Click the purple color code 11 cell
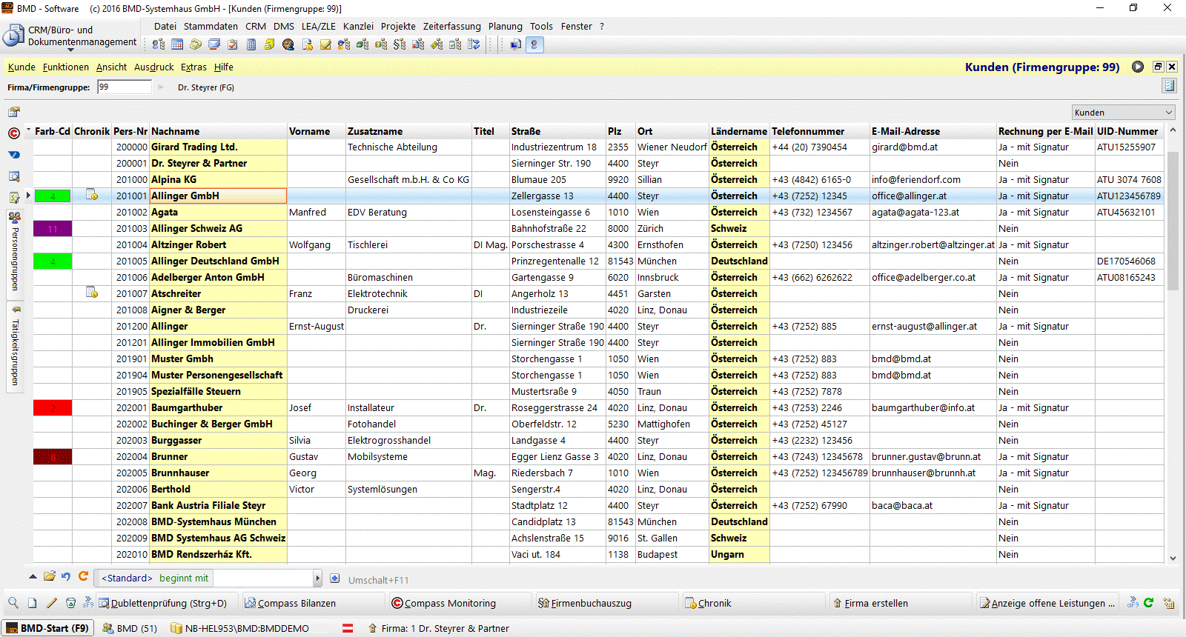Viewport: 1186px width, 637px height. tap(53, 229)
